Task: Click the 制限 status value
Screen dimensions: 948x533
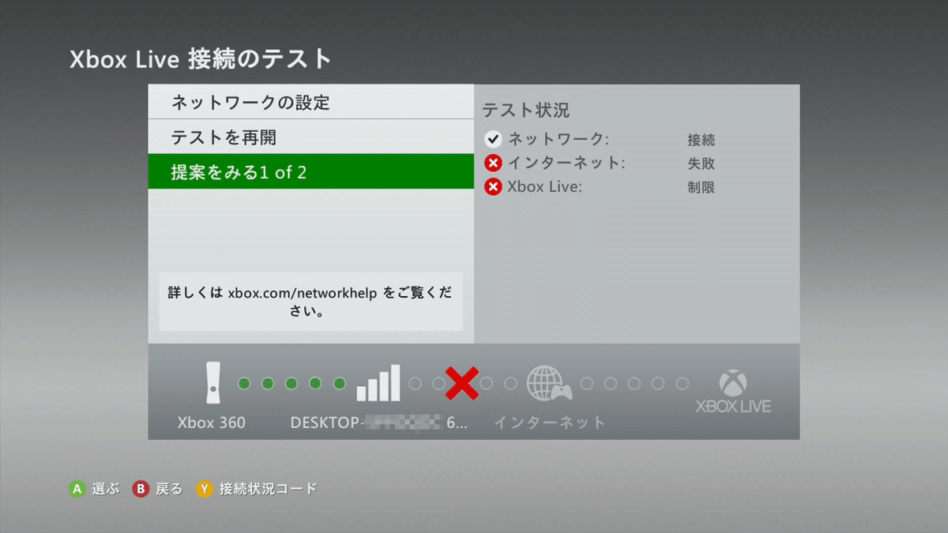Action: coord(701,188)
